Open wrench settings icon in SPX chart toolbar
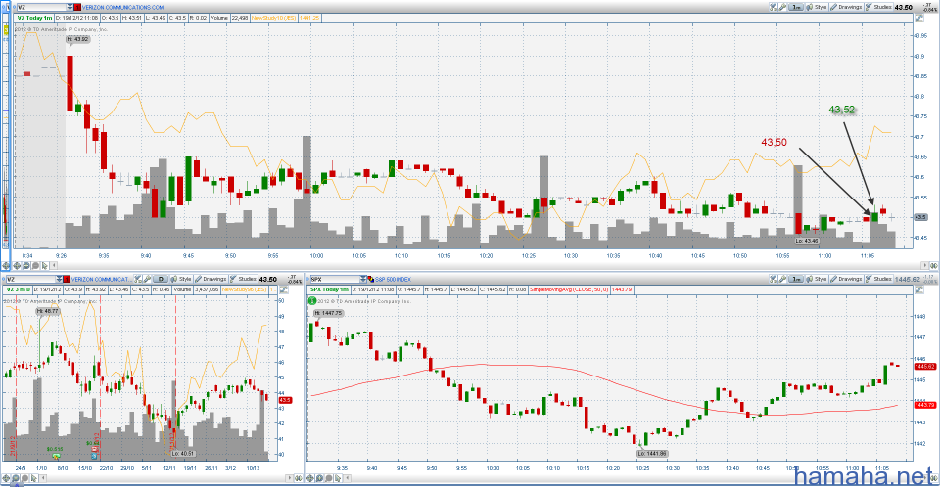Image resolution: width=940 pixels, height=487 pixels. [782, 279]
